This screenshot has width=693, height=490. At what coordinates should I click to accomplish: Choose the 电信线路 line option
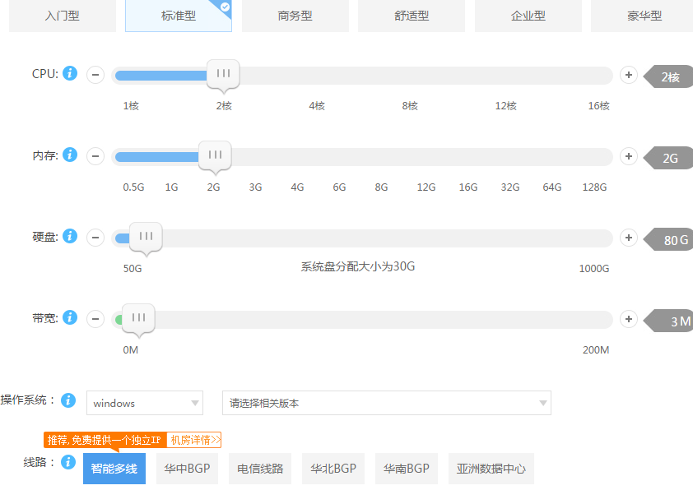click(260, 469)
